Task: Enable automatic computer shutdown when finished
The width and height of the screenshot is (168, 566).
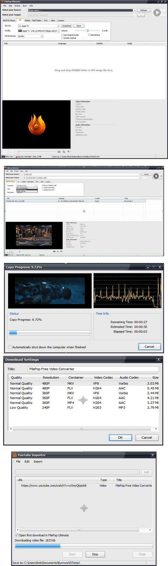Action: click(10, 347)
